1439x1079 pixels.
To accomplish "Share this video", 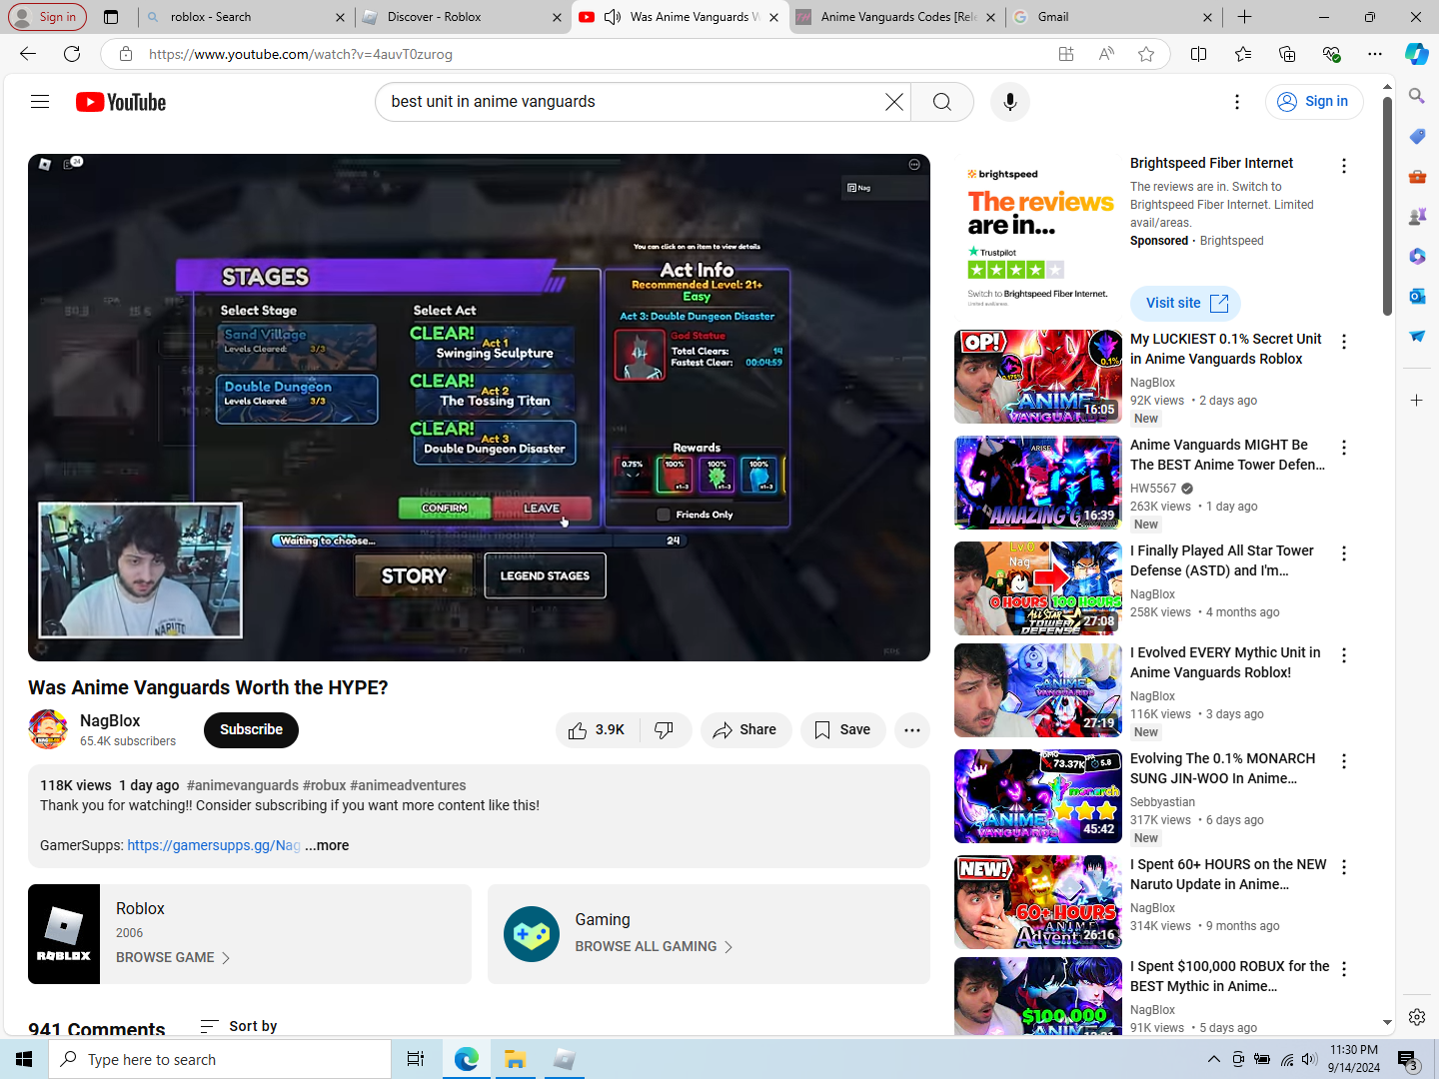I will 745,730.
